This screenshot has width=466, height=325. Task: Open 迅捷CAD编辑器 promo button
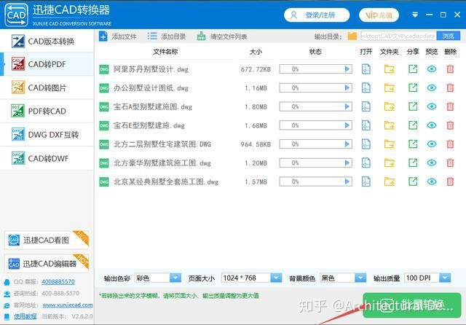tap(47, 264)
